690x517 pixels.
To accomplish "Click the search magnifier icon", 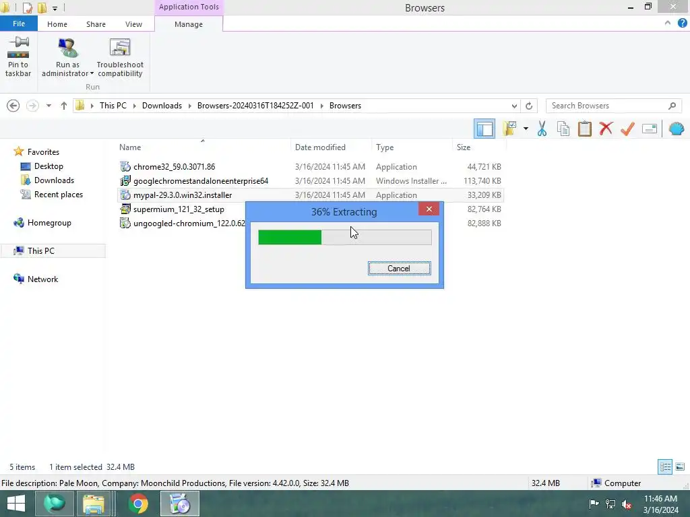I will point(672,106).
